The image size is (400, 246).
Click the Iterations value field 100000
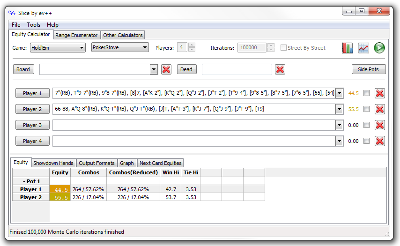click(252, 47)
